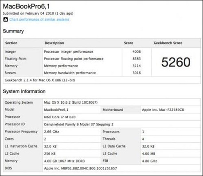Click the L2 Cache label
The height and width of the screenshot is (176, 203).
click(x=12, y=153)
